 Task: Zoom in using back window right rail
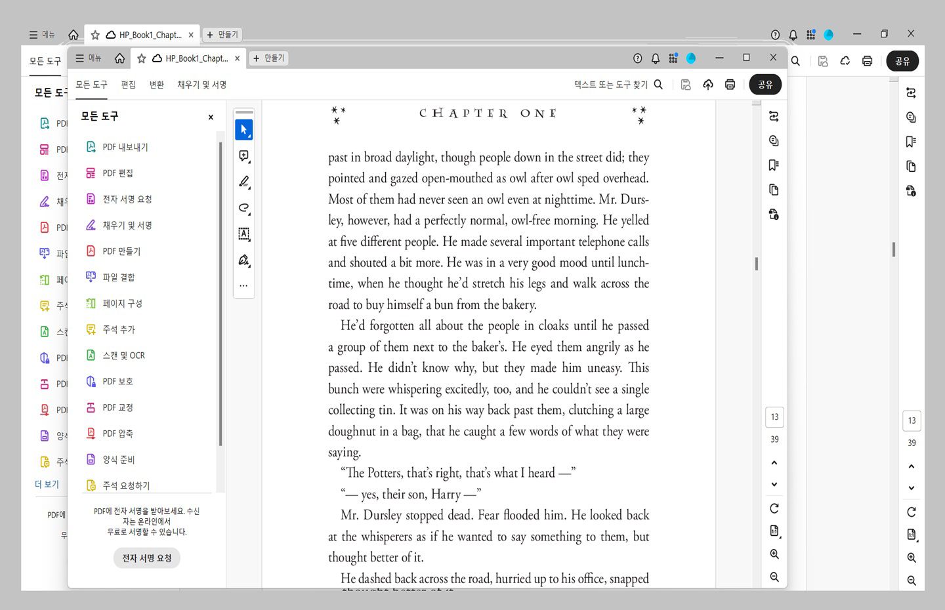click(x=912, y=558)
